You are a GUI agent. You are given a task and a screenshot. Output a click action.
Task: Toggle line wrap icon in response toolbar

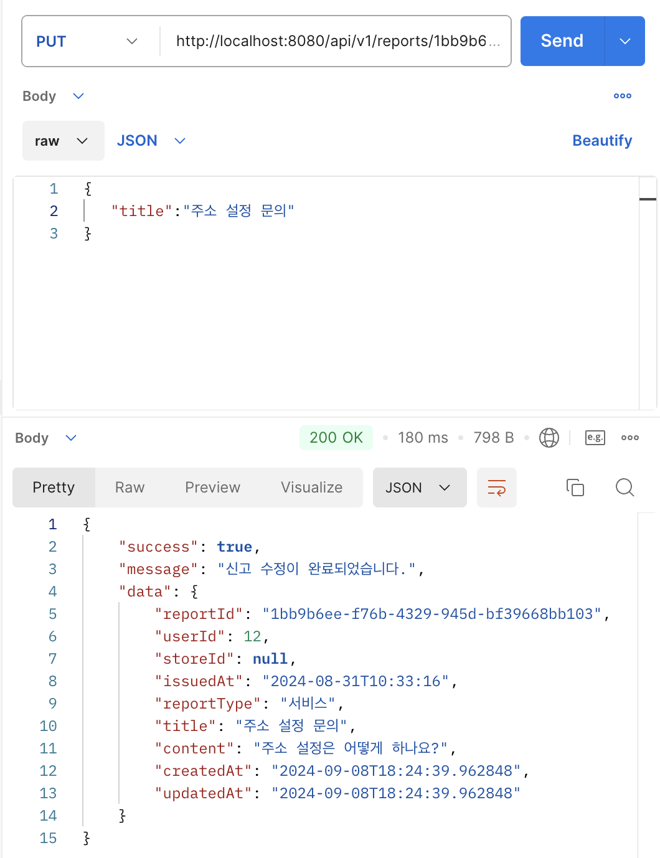tap(496, 488)
